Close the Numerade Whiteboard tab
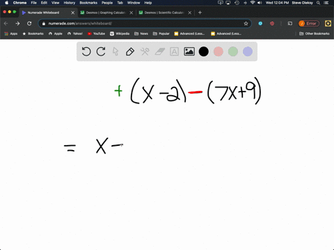 coord(73,12)
